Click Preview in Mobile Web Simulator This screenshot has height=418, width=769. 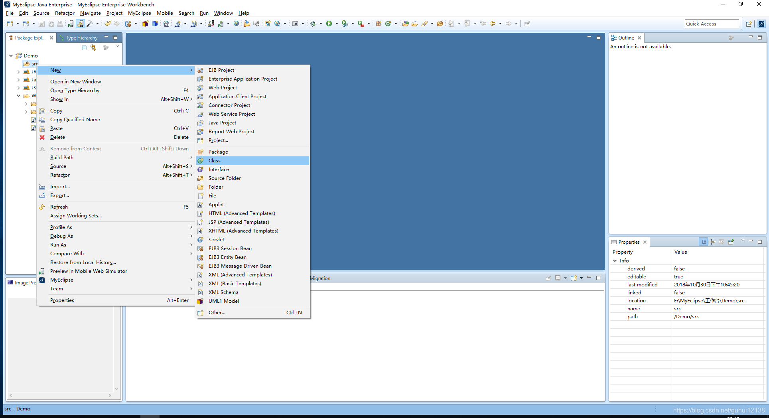coord(116,271)
